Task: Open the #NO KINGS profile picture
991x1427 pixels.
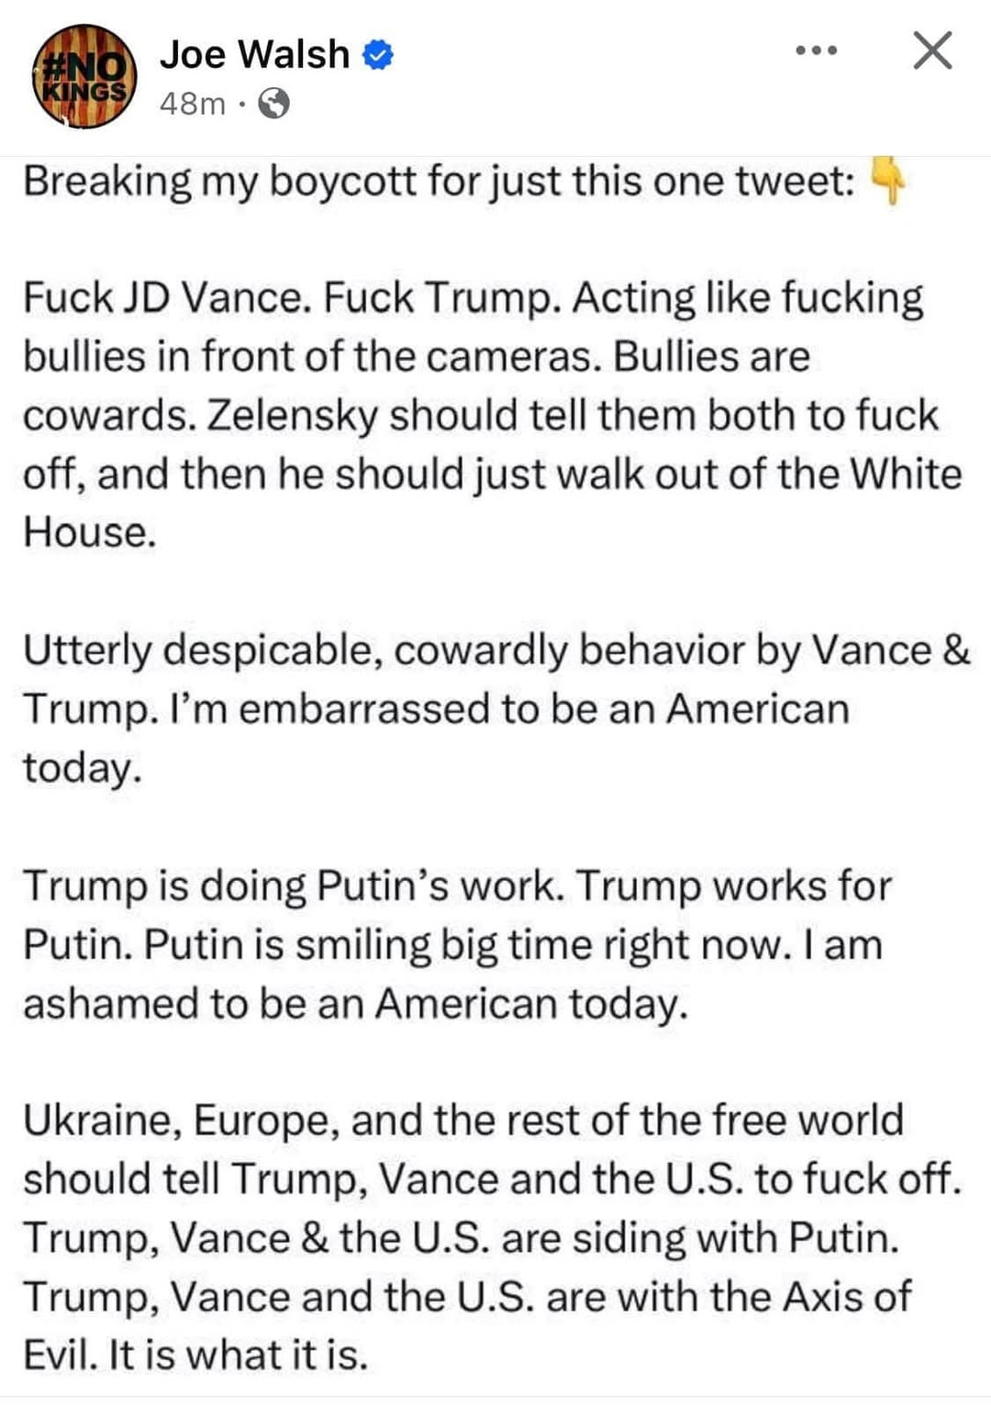Action: pyautogui.click(x=84, y=77)
